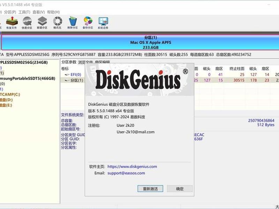The height and width of the screenshot is (209, 279).
Task: Click the value 14 in the EFI(0) row
Action: (267, 75)
